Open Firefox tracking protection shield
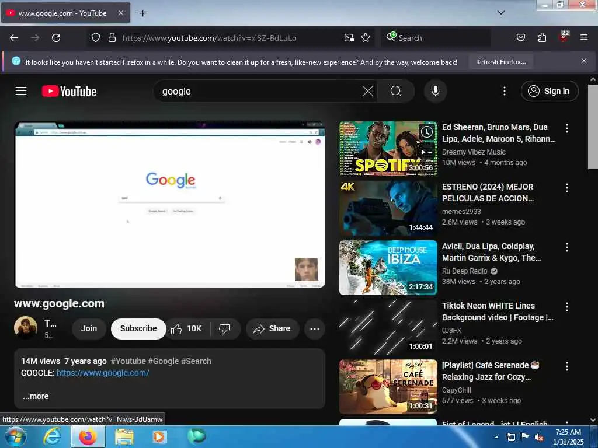This screenshot has width=598, height=448. (x=96, y=38)
